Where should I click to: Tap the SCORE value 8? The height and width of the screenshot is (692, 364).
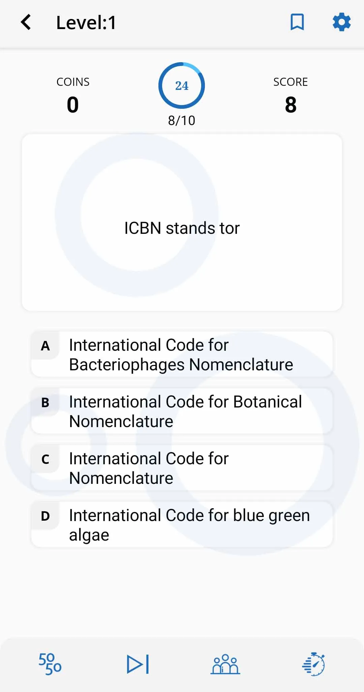click(x=291, y=105)
